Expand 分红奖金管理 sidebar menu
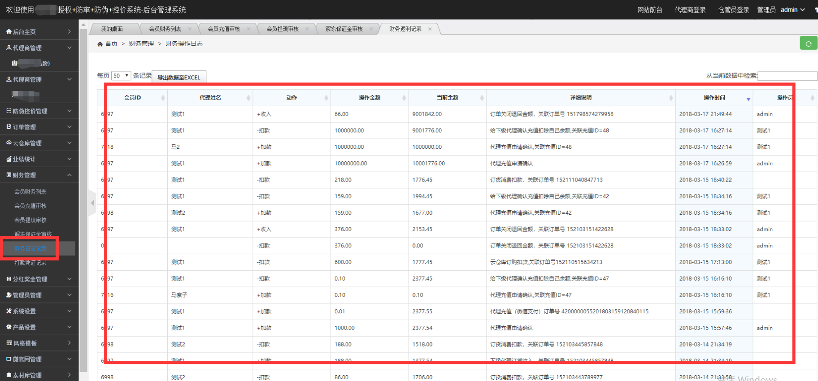 click(39, 279)
